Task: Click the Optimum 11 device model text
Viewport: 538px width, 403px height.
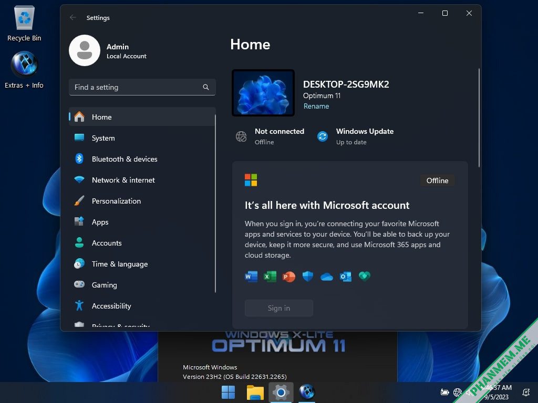Action: 322,96
